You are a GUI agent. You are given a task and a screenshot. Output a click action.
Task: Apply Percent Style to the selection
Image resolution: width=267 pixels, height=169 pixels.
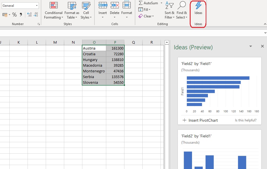coord(14,15)
